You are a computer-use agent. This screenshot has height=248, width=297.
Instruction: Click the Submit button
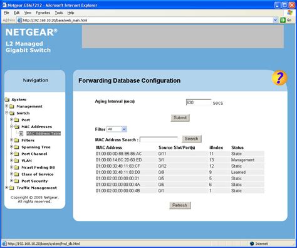point(180,118)
